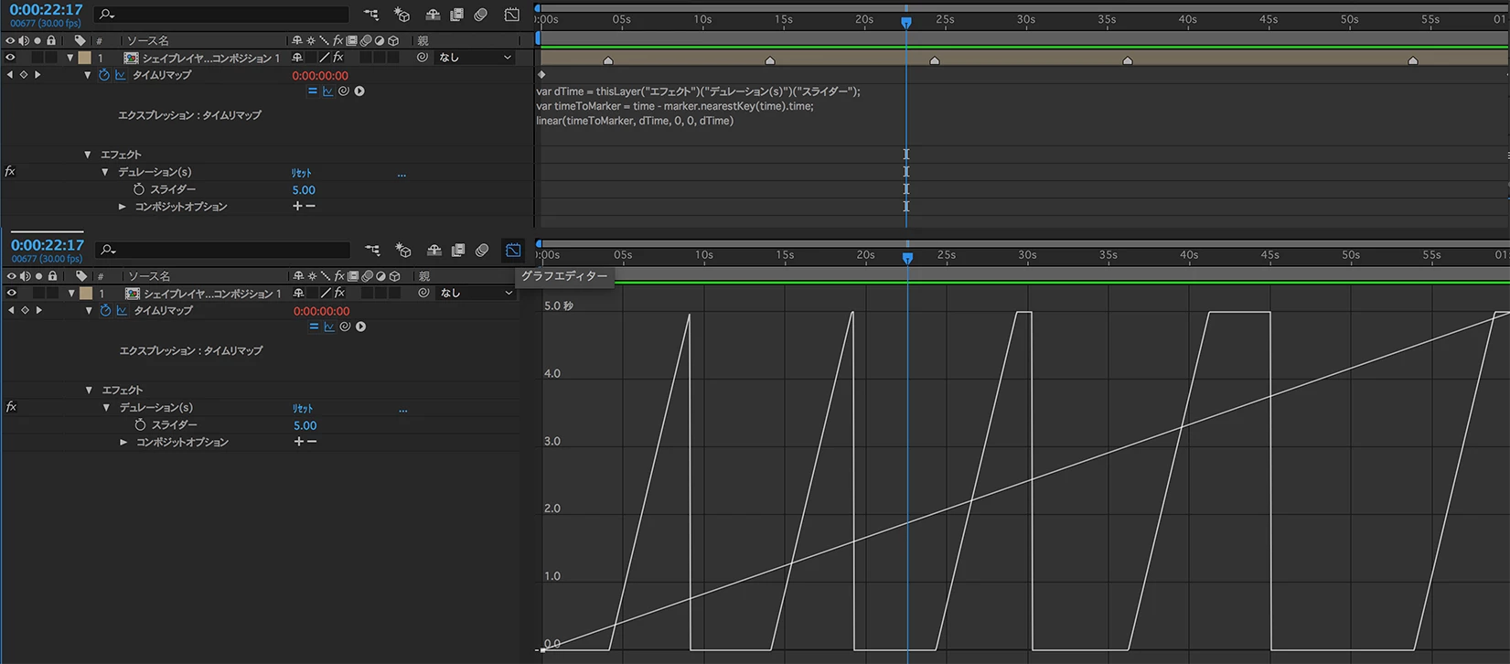The image size is (1510, 664).
Task: Toggle Draft 3D in lower graph panel
Action: click(403, 250)
